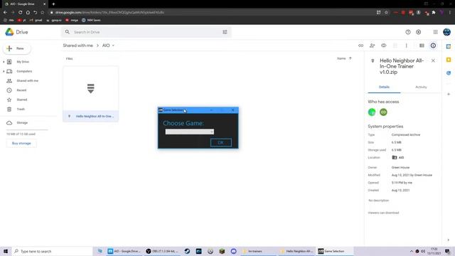The height and width of the screenshot is (256, 455).
Task: Open the Google apps grid
Action: (435, 32)
